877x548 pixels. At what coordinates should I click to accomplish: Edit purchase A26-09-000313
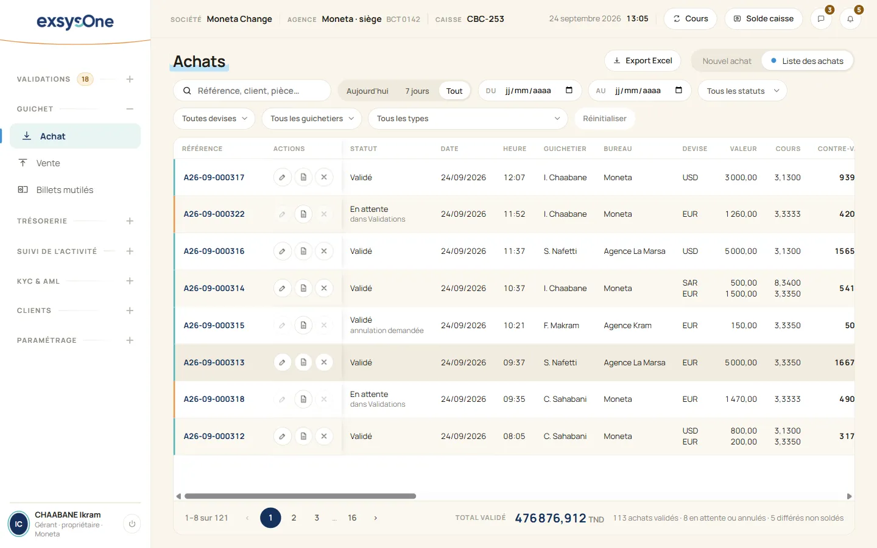coord(282,362)
